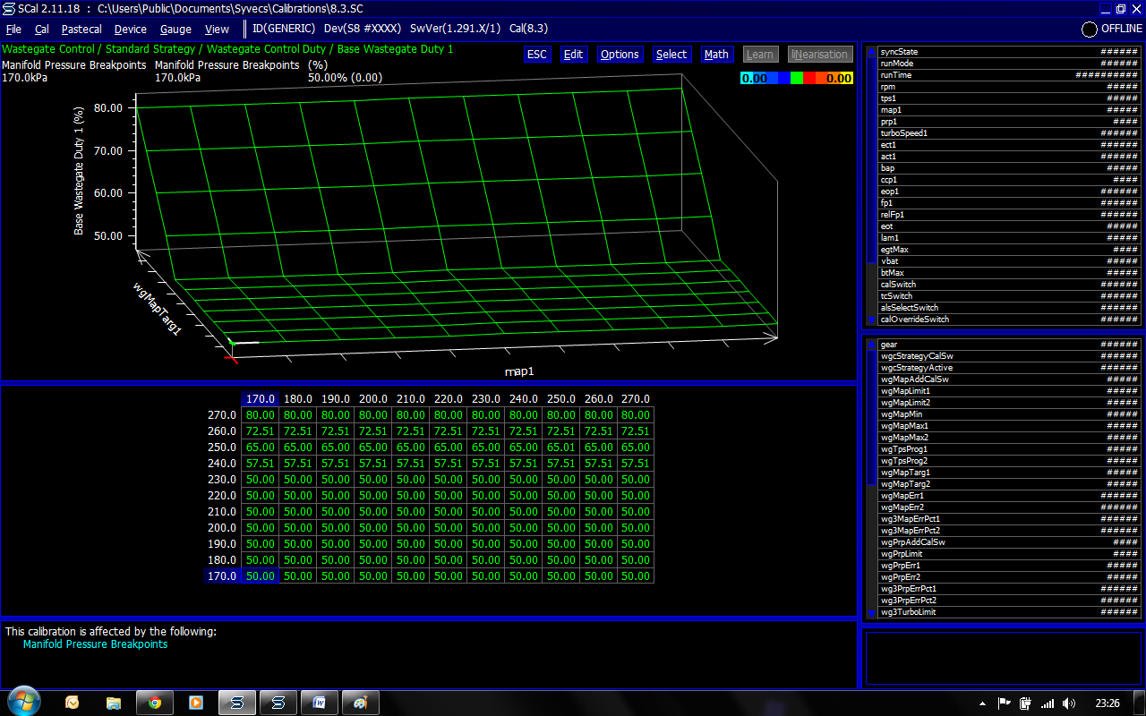Viewport: 1146px width, 716px height.
Task: Open the Paint taskbar icon
Action: pyautogui.click(x=360, y=703)
